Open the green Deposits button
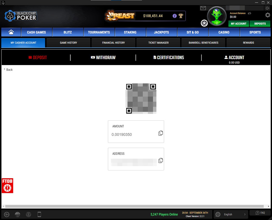 pyautogui.click(x=260, y=24)
